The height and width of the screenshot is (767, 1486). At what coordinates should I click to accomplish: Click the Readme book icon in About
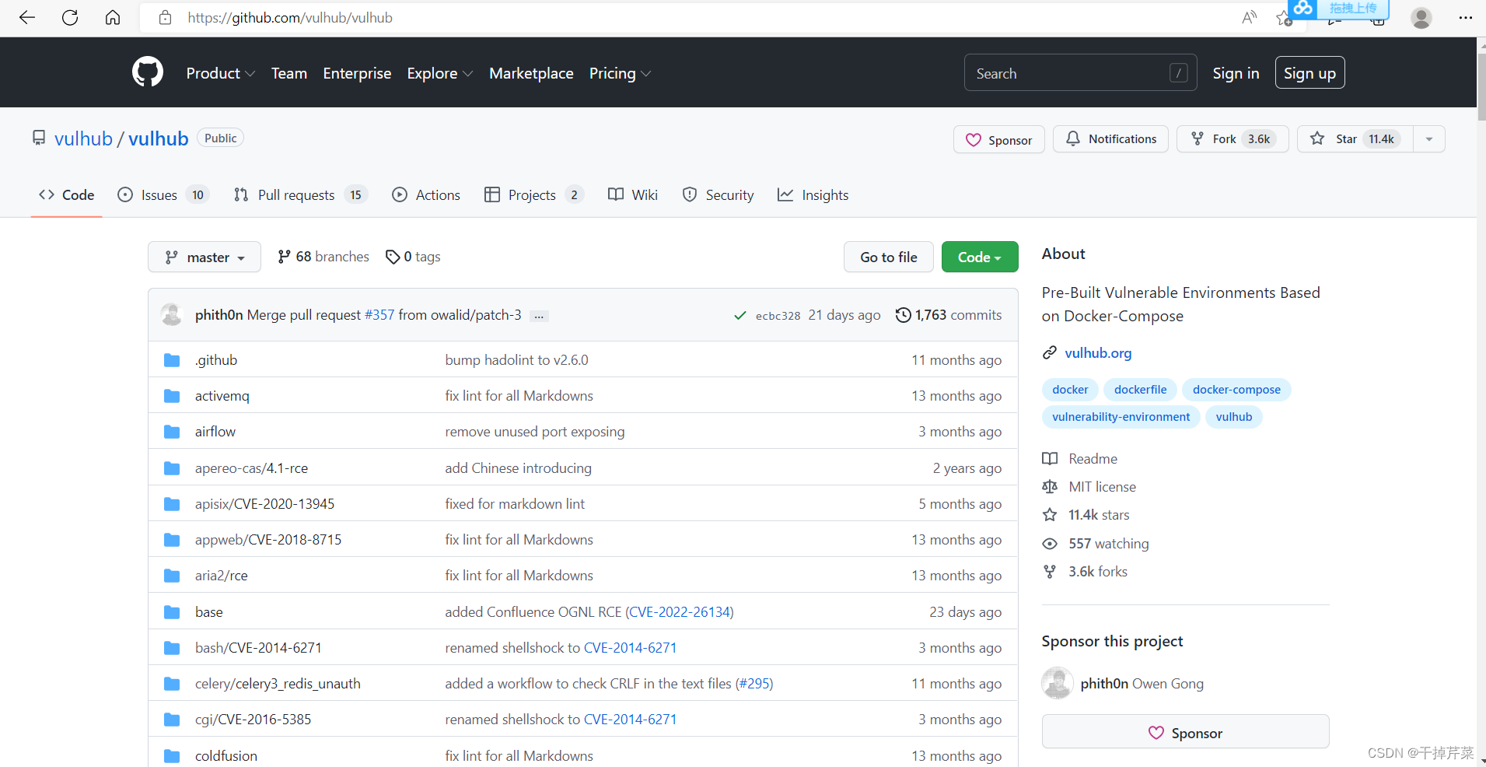pos(1051,458)
